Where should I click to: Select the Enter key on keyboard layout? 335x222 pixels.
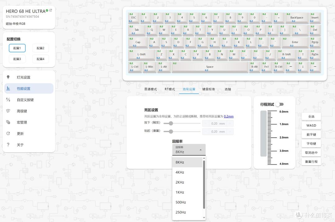pos(295,42)
